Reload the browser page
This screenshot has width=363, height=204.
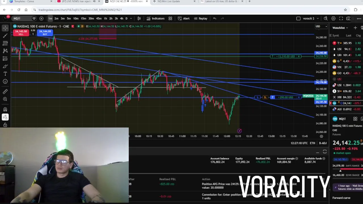pos(19,10)
